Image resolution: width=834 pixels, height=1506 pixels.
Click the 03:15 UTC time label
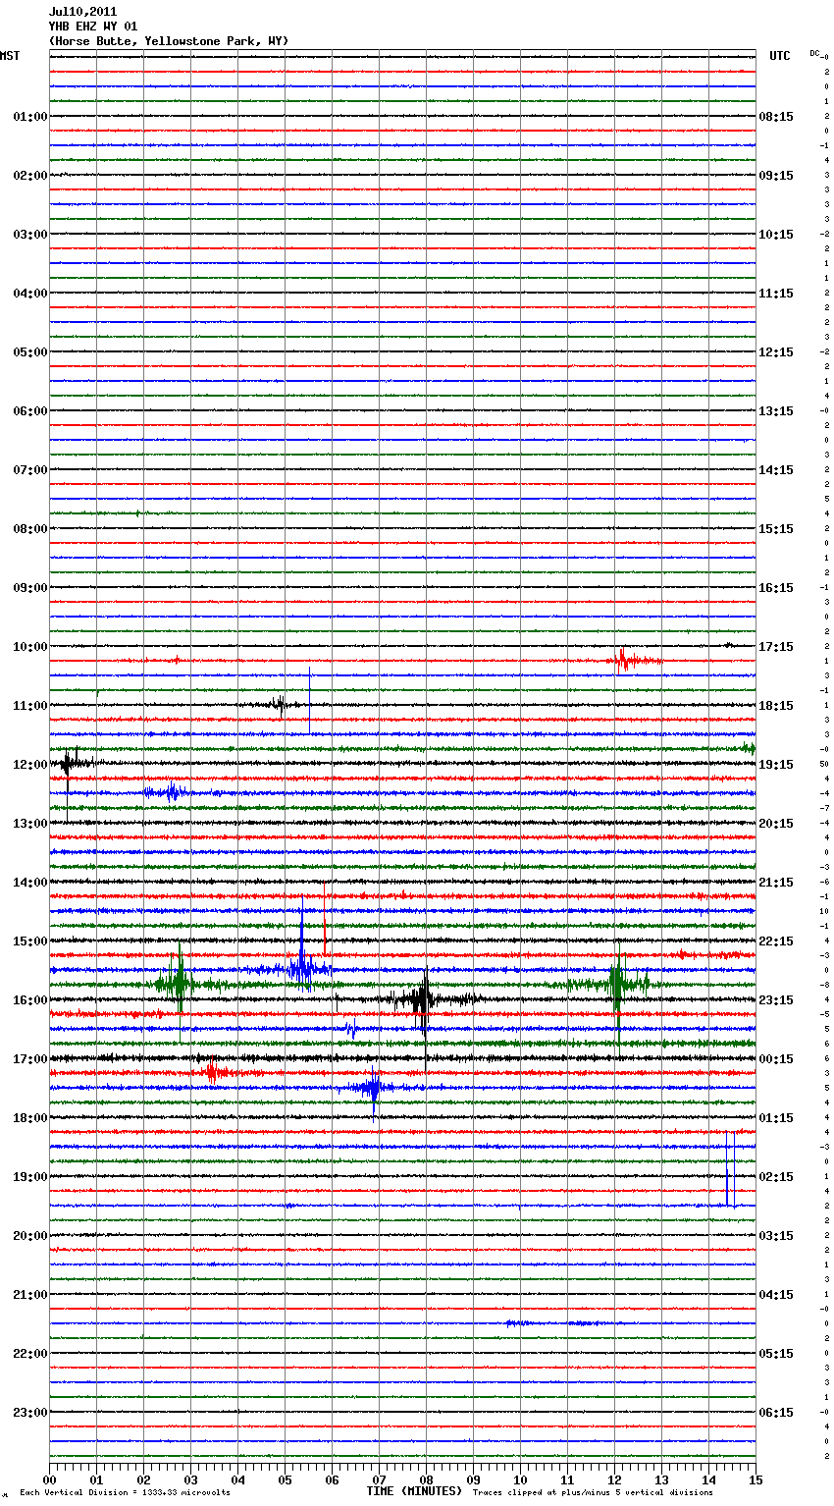tap(776, 1236)
